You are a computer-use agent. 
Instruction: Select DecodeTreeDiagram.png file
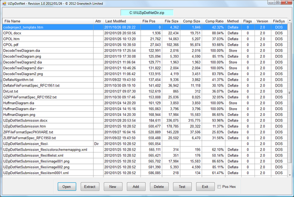145,56
